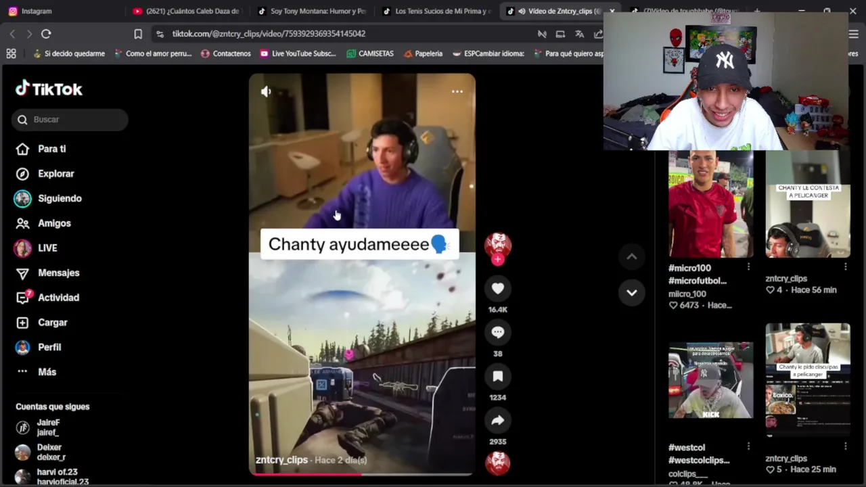Open ESPCambiar idioma bookmark
The width and height of the screenshot is (866, 487).
(488, 53)
